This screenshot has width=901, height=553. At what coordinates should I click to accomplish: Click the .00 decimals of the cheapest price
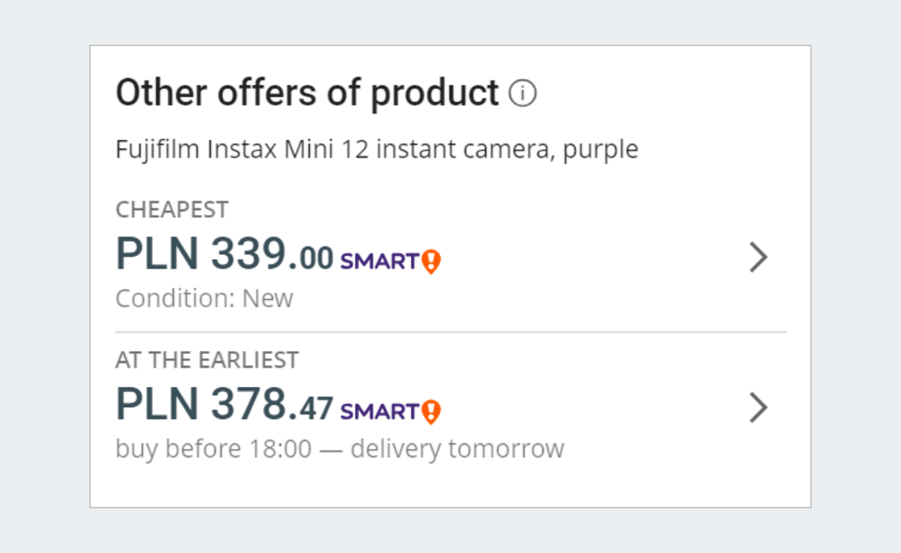click(312, 259)
